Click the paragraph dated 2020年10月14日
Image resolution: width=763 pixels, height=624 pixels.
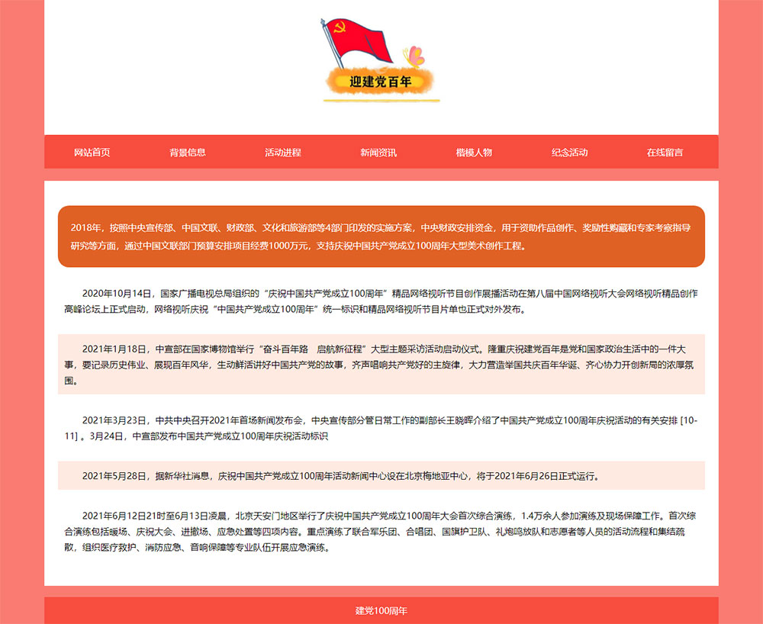pos(381,301)
